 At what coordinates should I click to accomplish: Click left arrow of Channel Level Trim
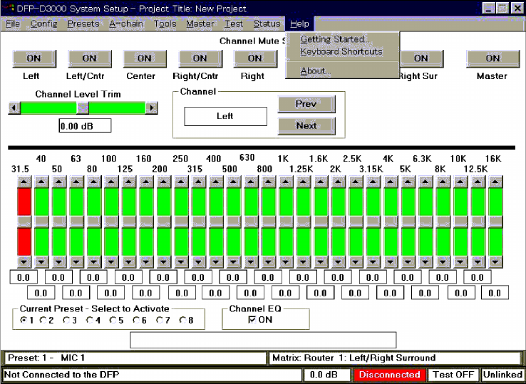pyautogui.click(x=14, y=108)
